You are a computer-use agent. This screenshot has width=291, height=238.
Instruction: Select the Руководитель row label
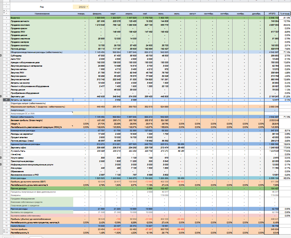(x=42, y=151)
